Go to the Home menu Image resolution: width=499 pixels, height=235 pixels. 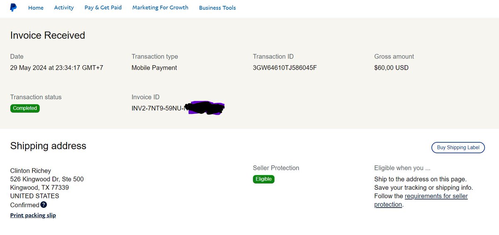tap(36, 7)
